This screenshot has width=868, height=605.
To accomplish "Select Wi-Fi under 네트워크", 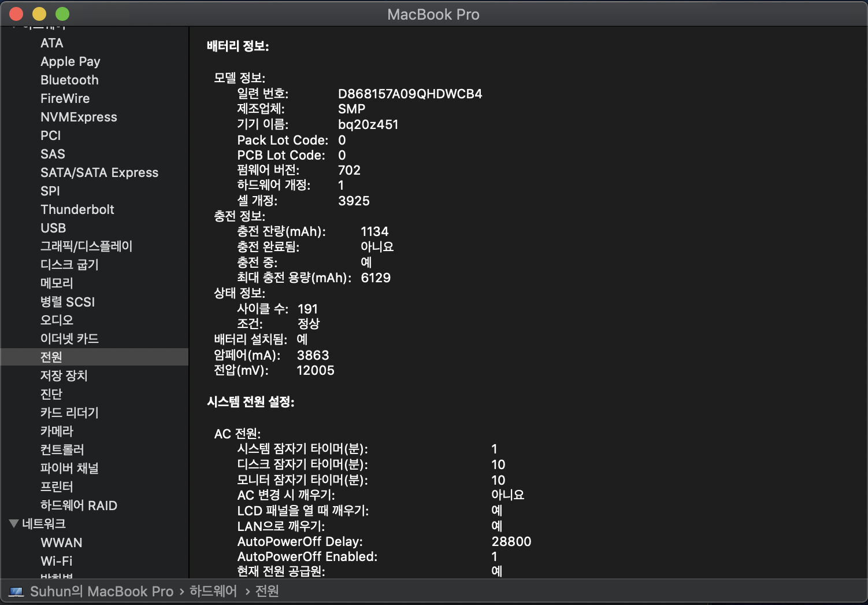I will 57,561.
